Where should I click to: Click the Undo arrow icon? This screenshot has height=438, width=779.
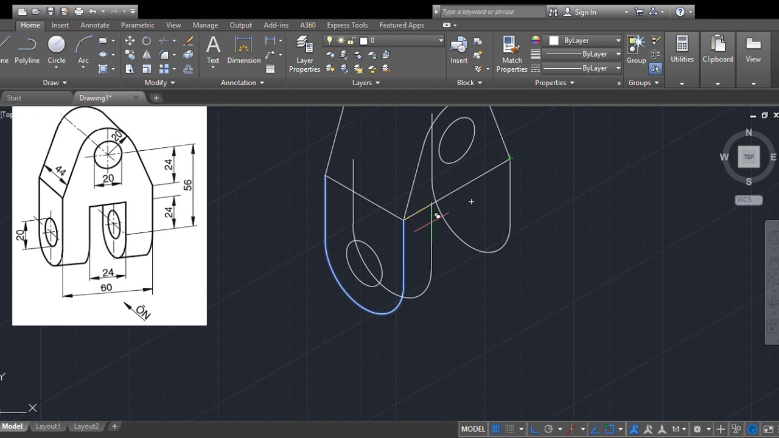click(93, 12)
